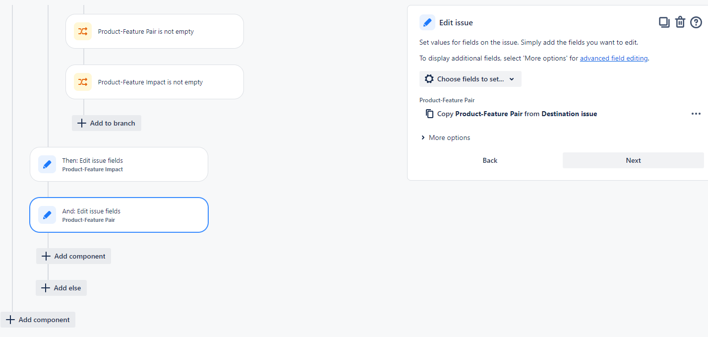
Task: Click pencil icon on And: Edit issue fields
Action: pyautogui.click(x=47, y=215)
